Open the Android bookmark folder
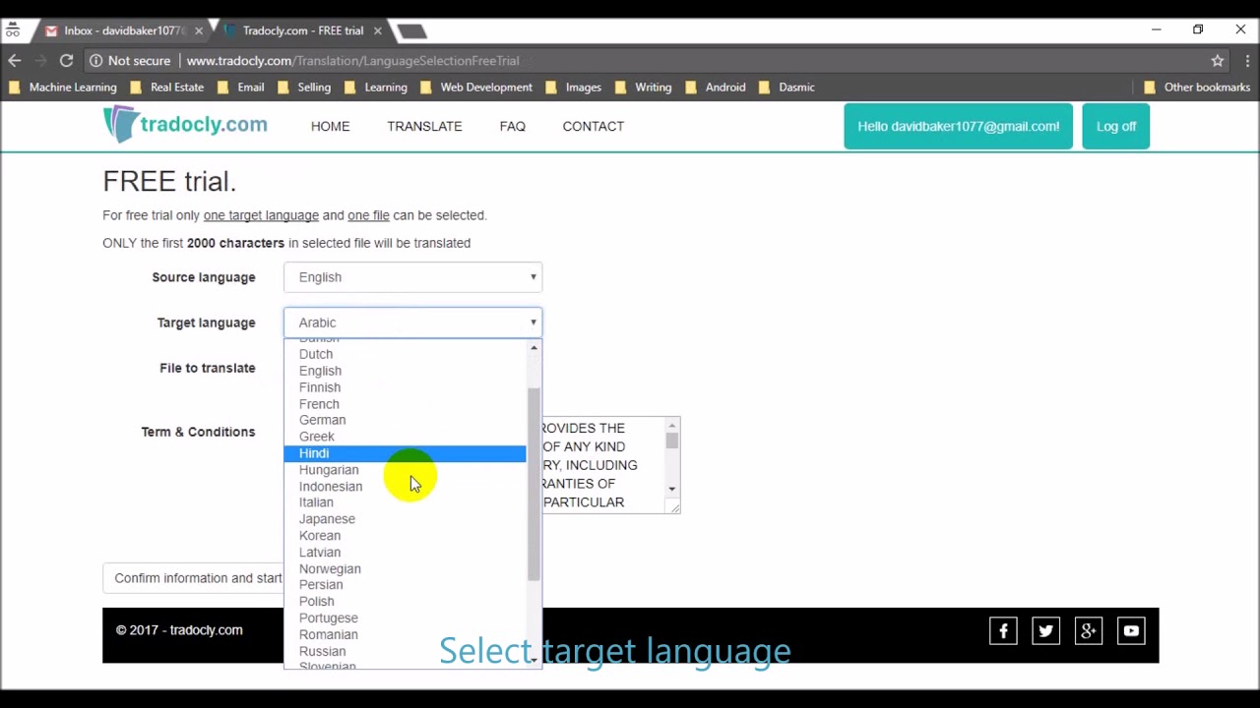 pos(715,88)
